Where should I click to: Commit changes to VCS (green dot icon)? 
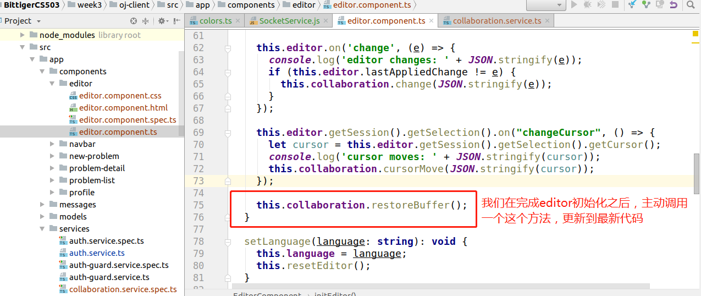[x=646, y=5]
